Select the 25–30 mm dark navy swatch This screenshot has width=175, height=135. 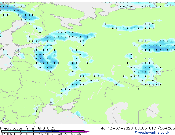coord(55,131)
